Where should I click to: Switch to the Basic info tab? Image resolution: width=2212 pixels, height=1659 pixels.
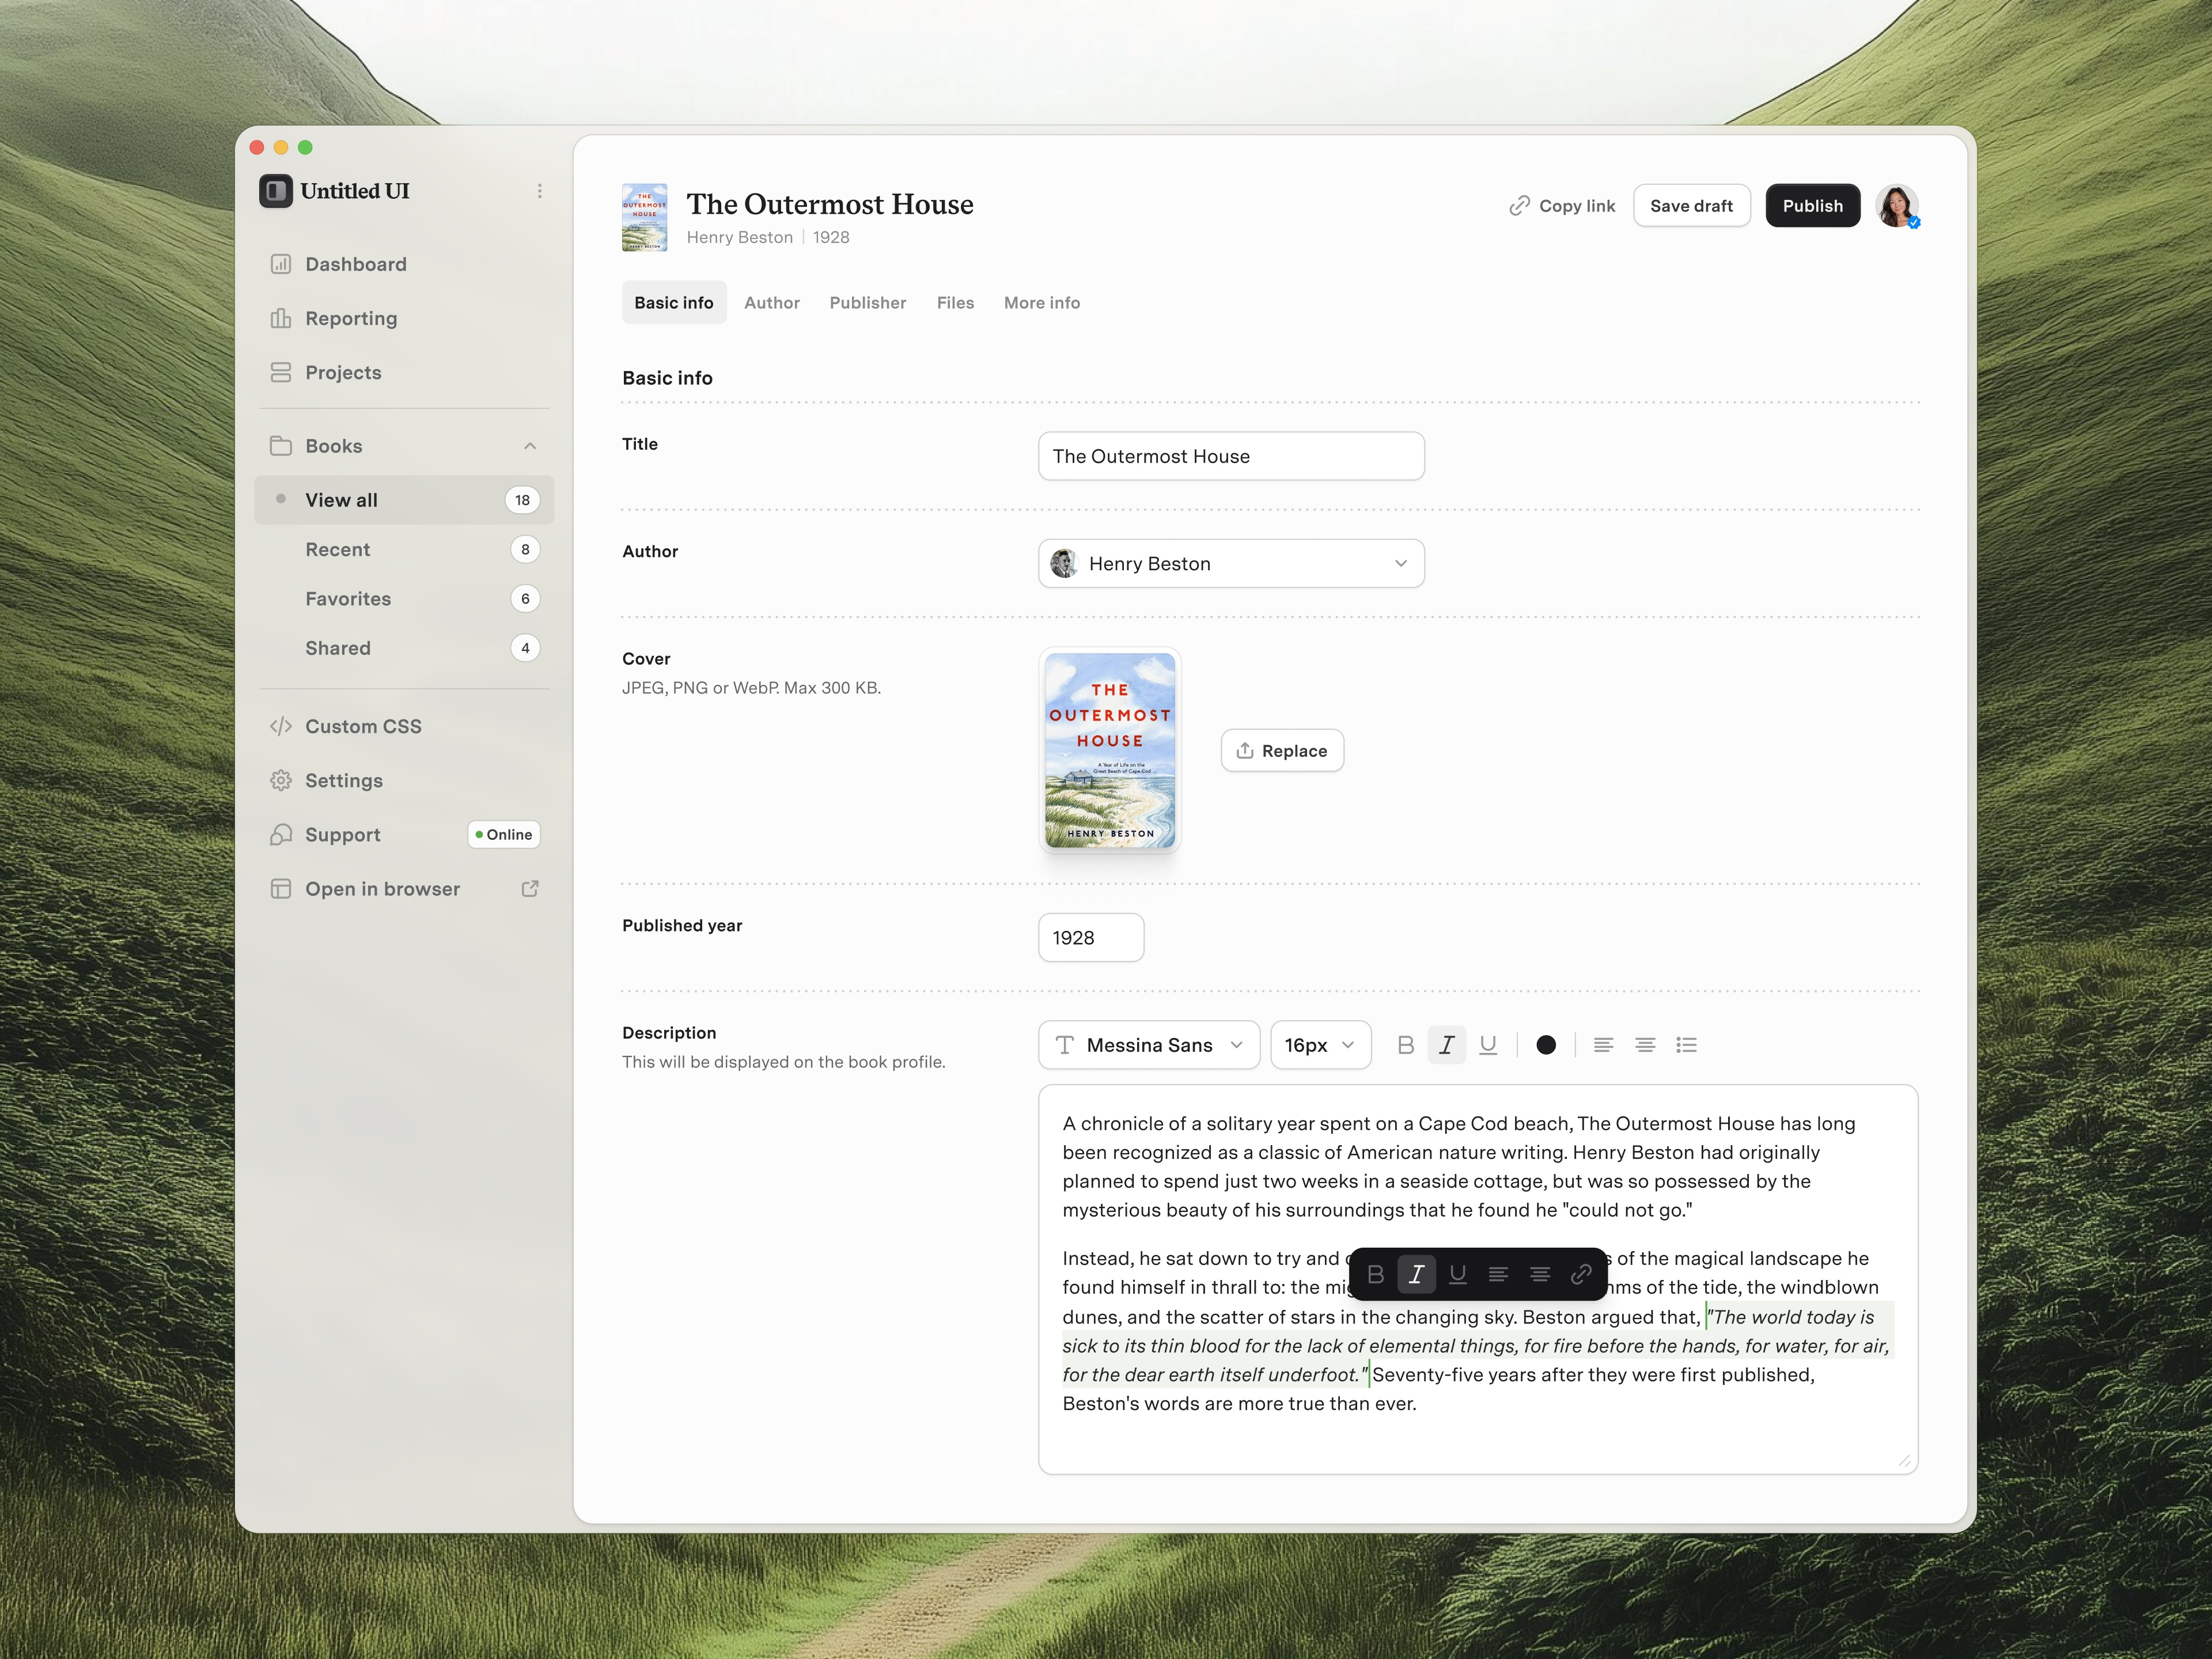(674, 303)
